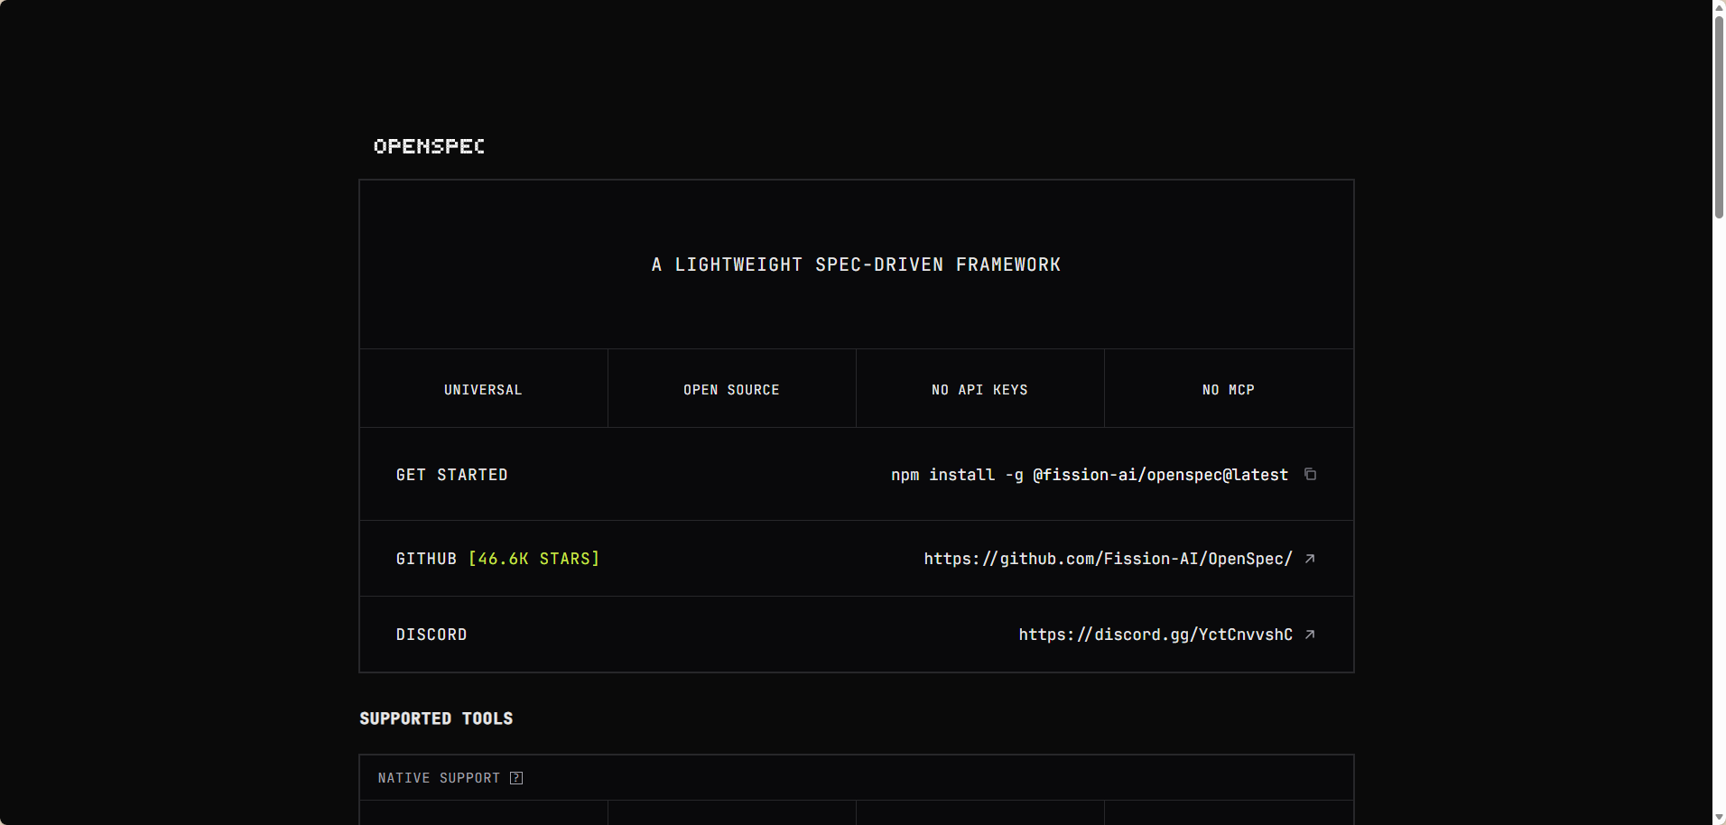
Task: Click the page's vertical scrollbar thumb
Action: click(1719, 117)
